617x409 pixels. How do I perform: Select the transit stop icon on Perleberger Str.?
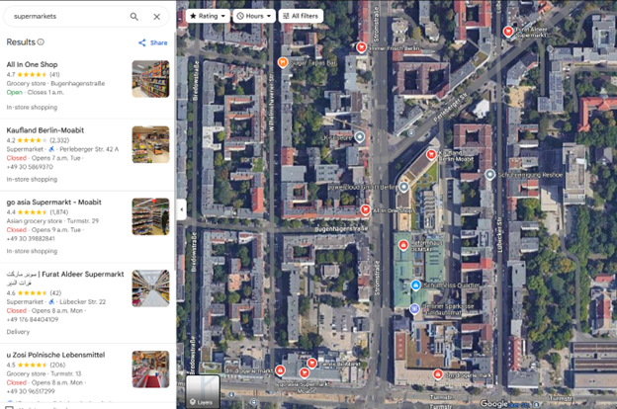(410, 133)
